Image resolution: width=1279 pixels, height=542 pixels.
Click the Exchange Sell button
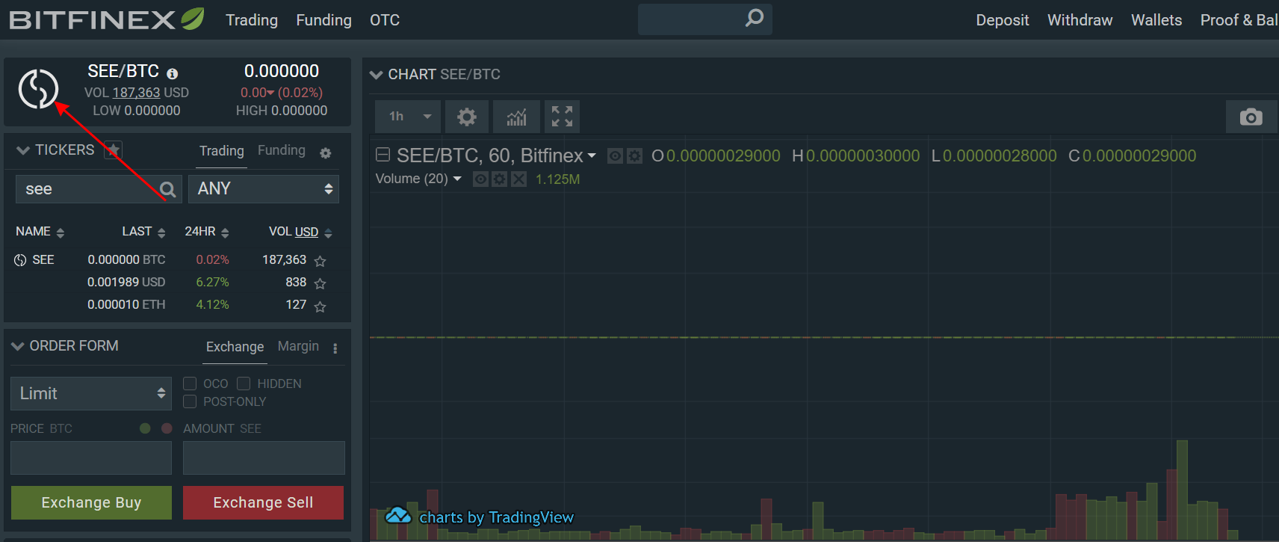[x=263, y=502]
